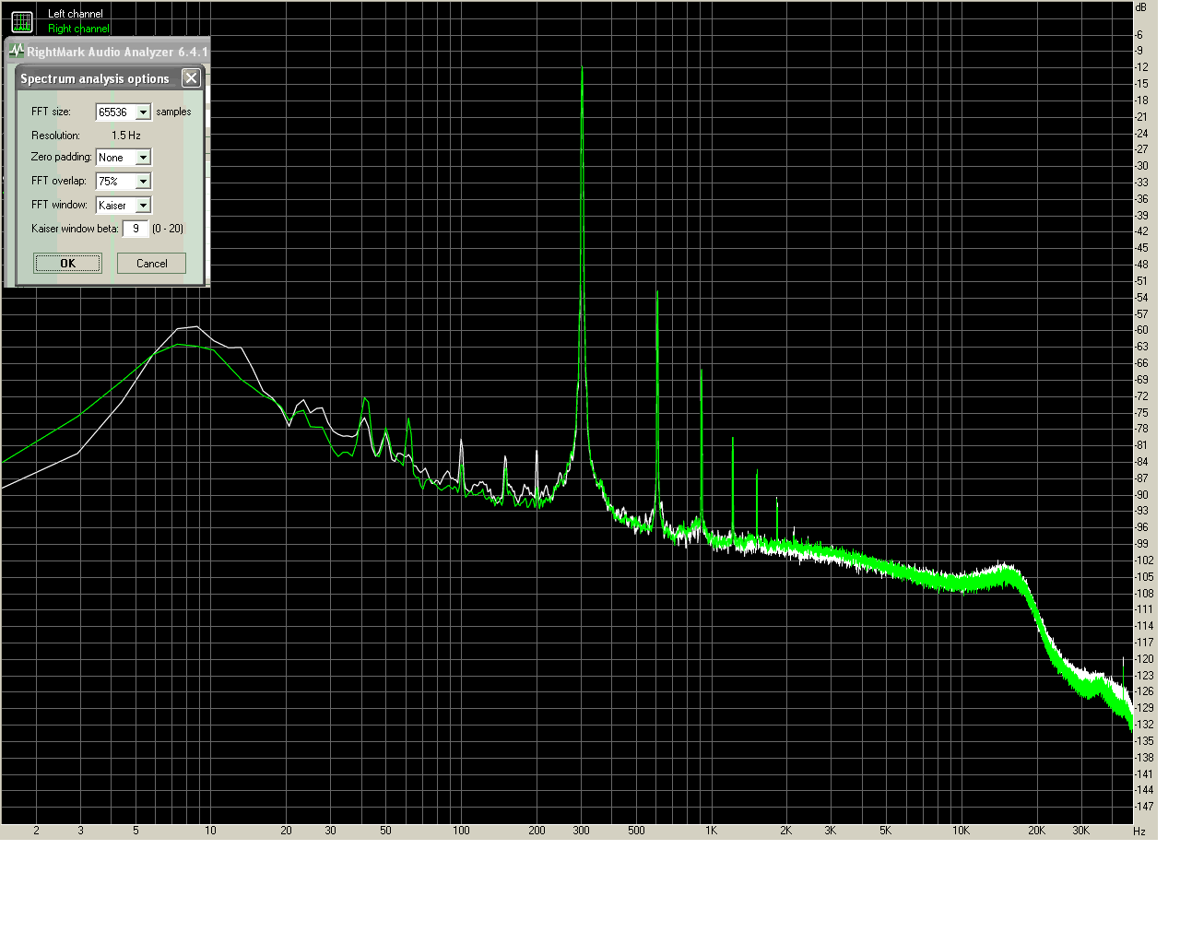
Task: Expand the FFT overlap dropdown
Action: point(143,182)
